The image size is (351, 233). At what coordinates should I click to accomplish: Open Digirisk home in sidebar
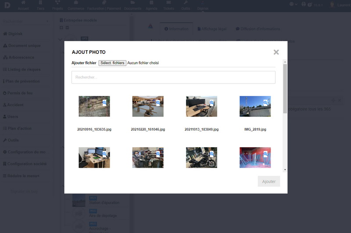click(13, 34)
